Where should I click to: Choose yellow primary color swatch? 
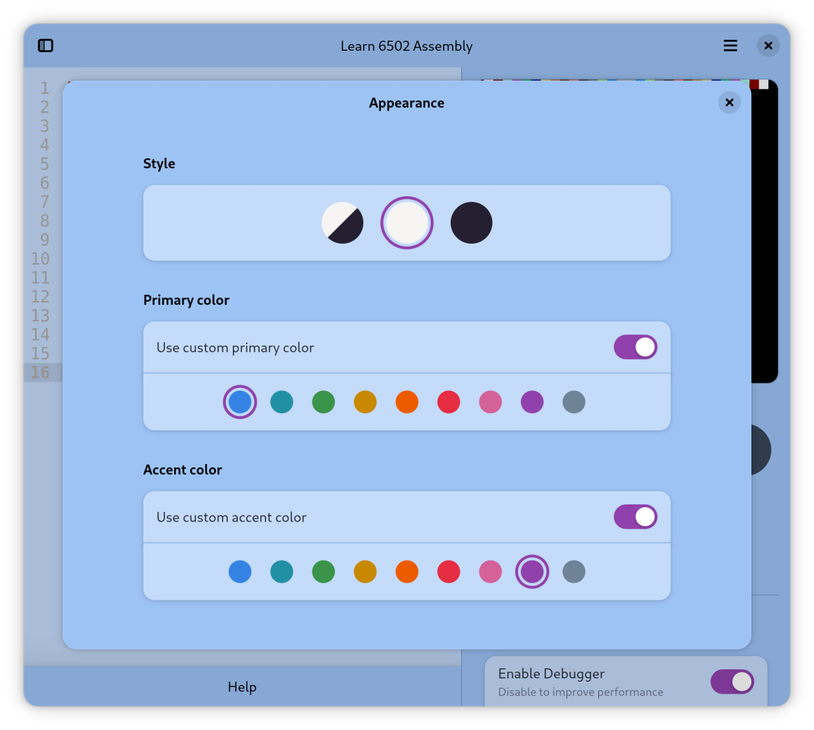(365, 402)
